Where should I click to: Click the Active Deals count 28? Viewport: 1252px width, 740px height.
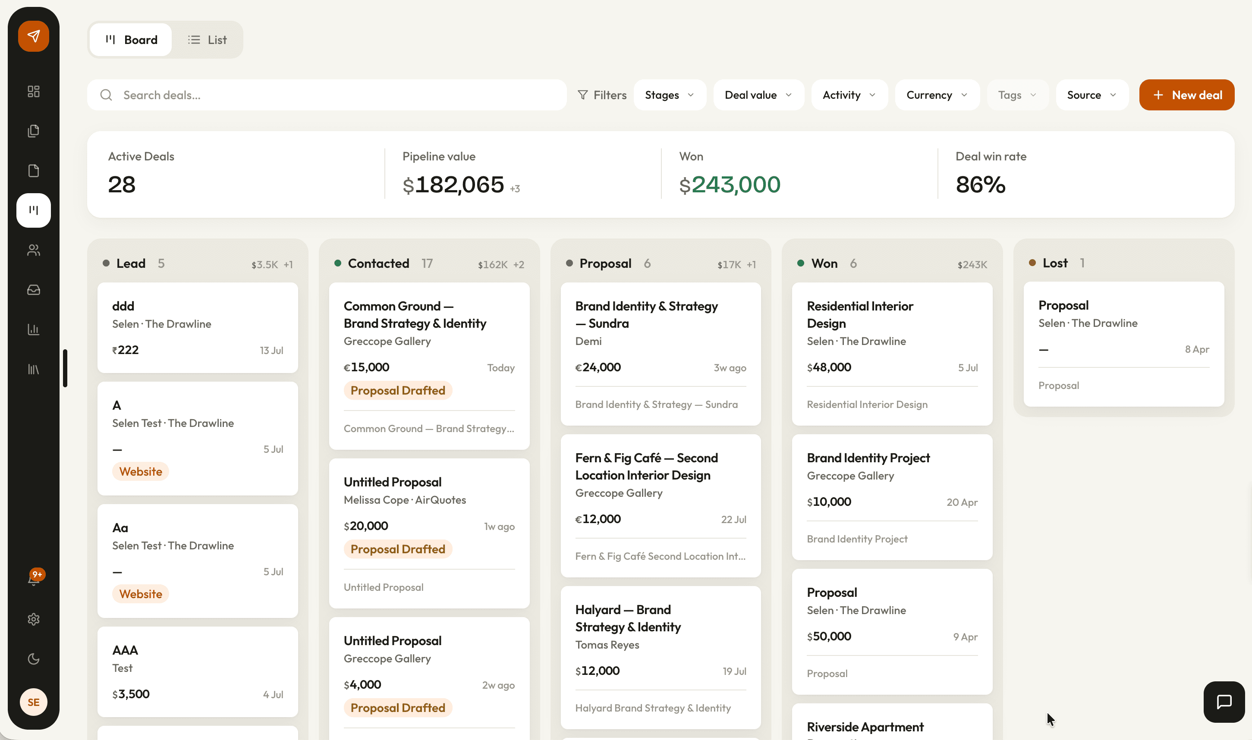(122, 185)
